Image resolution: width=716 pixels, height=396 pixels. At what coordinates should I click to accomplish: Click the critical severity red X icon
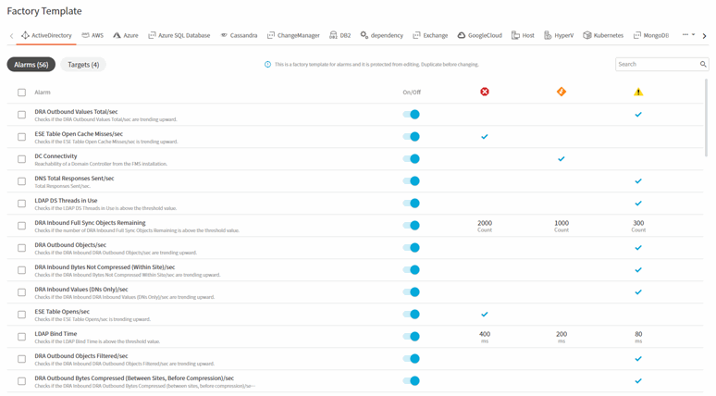point(484,92)
